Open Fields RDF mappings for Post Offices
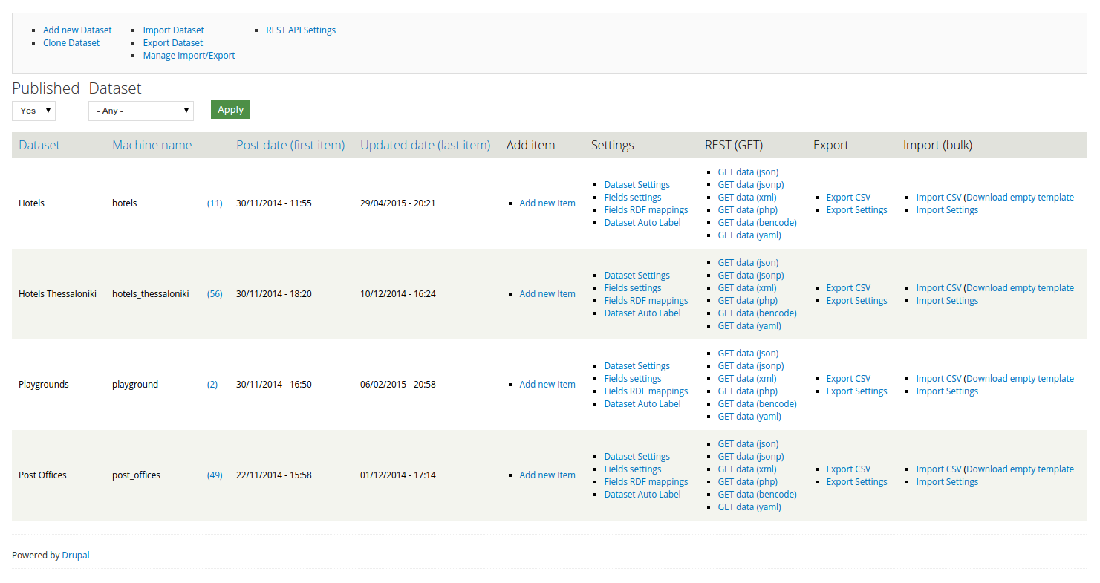The width and height of the screenshot is (1100, 583). coord(645,481)
